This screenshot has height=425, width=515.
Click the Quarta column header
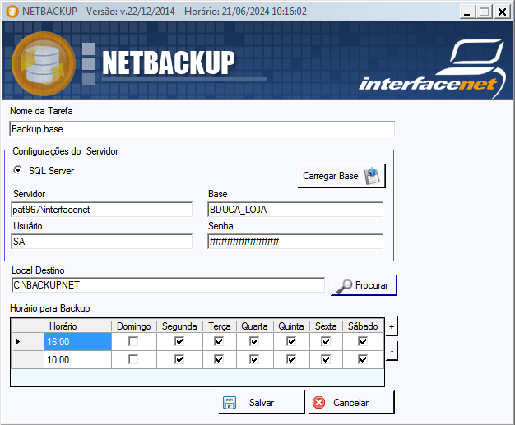pyautogui.click(x=254, y=326)
